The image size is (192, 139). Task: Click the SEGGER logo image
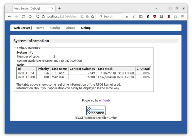coord(96,110)
